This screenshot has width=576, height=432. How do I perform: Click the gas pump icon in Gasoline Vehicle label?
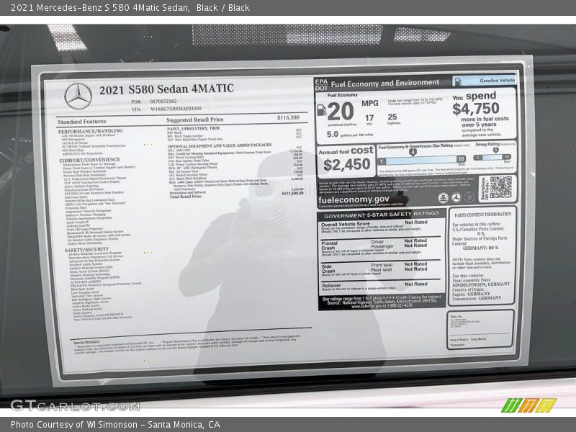pyautogui.click(x=458, y=81)
